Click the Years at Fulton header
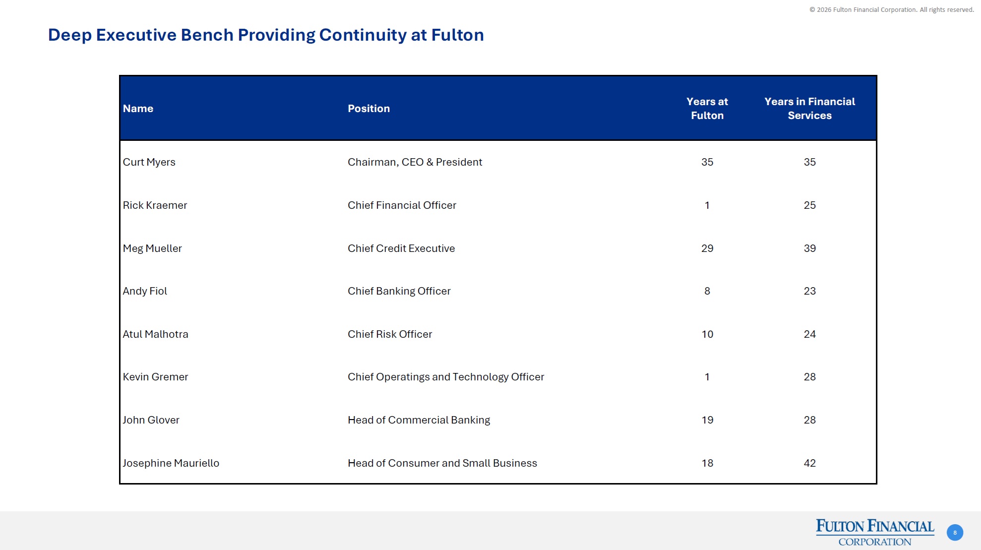This screenshot has width=981, height=550. click(x=707, y=109)
